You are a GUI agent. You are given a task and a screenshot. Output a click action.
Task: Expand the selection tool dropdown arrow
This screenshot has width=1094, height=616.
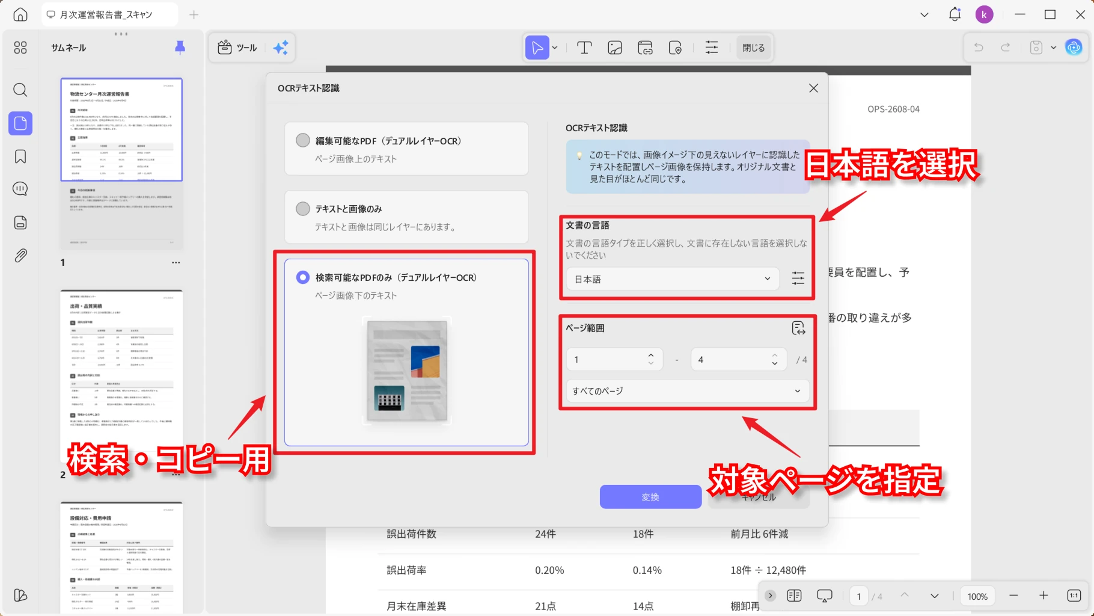[x=555, y=48]
